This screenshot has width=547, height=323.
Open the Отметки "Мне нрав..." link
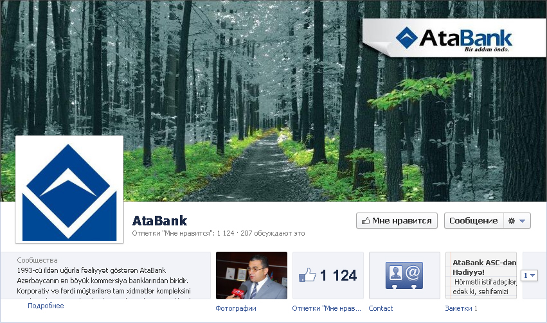tap(326, 308)
